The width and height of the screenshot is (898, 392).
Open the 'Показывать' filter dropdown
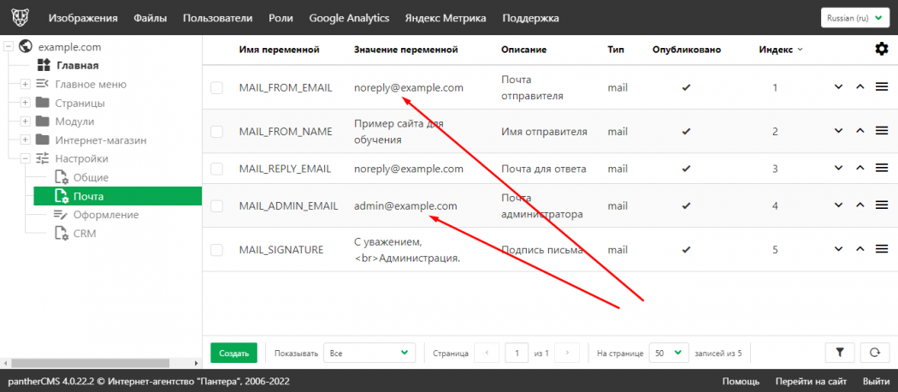(369, 353)
